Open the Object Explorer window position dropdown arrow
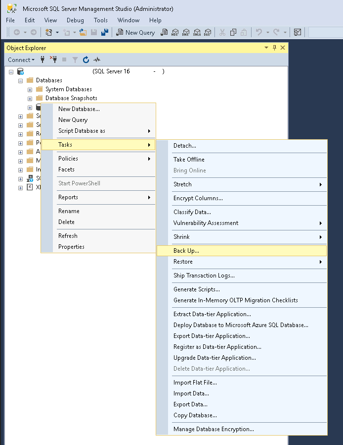Image resolution: width=343 pixels, height=445 pixels. [x=266, y=48]
